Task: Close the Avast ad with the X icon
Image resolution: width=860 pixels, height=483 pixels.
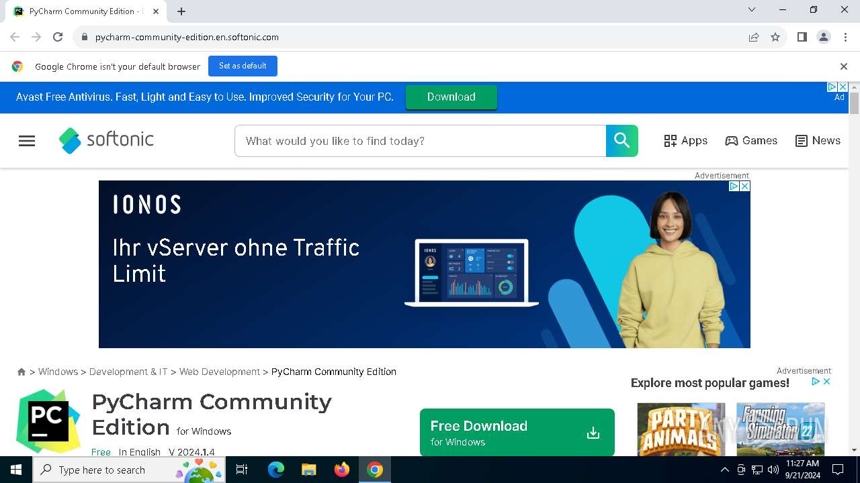Action: (843, 87)
